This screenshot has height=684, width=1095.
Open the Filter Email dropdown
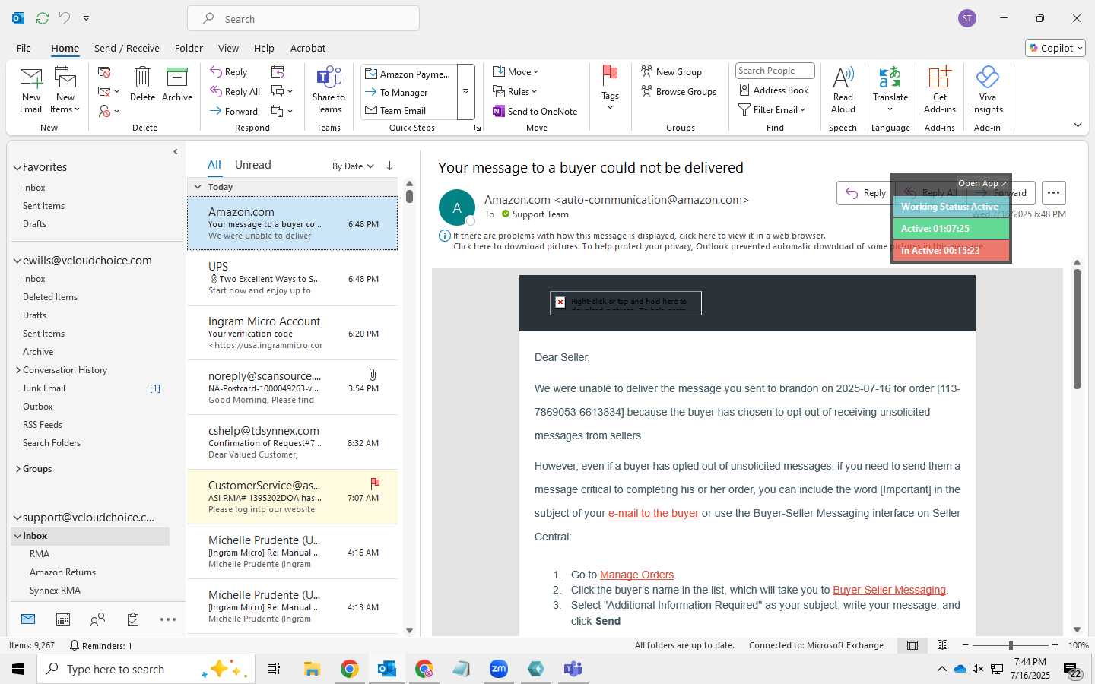point(772,109)
